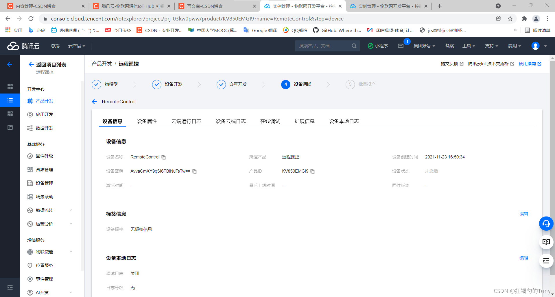Go back using arrow beside RemoteControl
The image size is (555, 297).
tap(94, 102)
